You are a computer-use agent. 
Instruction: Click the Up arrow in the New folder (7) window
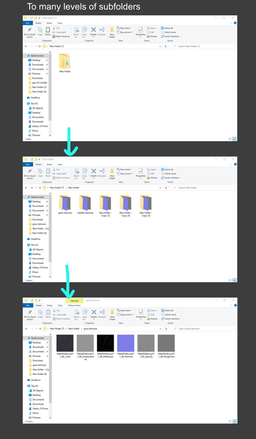pyautogui.click(x=40, y=46)
